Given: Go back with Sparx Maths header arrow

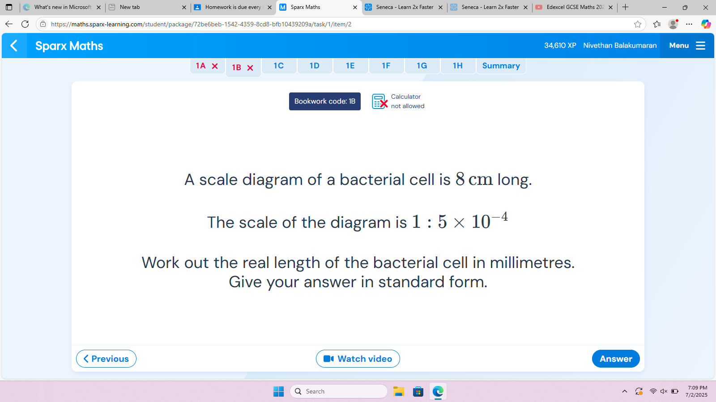Looking at the screenshot, I should click(x=14, y=46).
